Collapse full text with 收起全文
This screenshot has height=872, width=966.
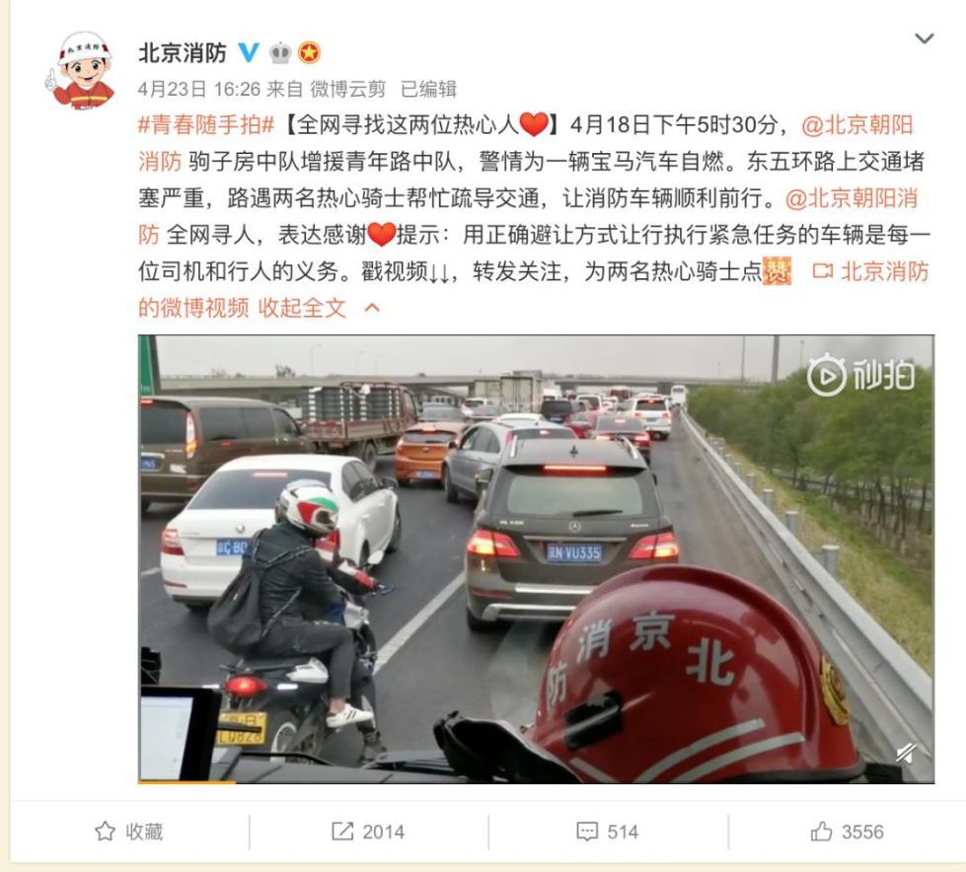tap(302, 308)
